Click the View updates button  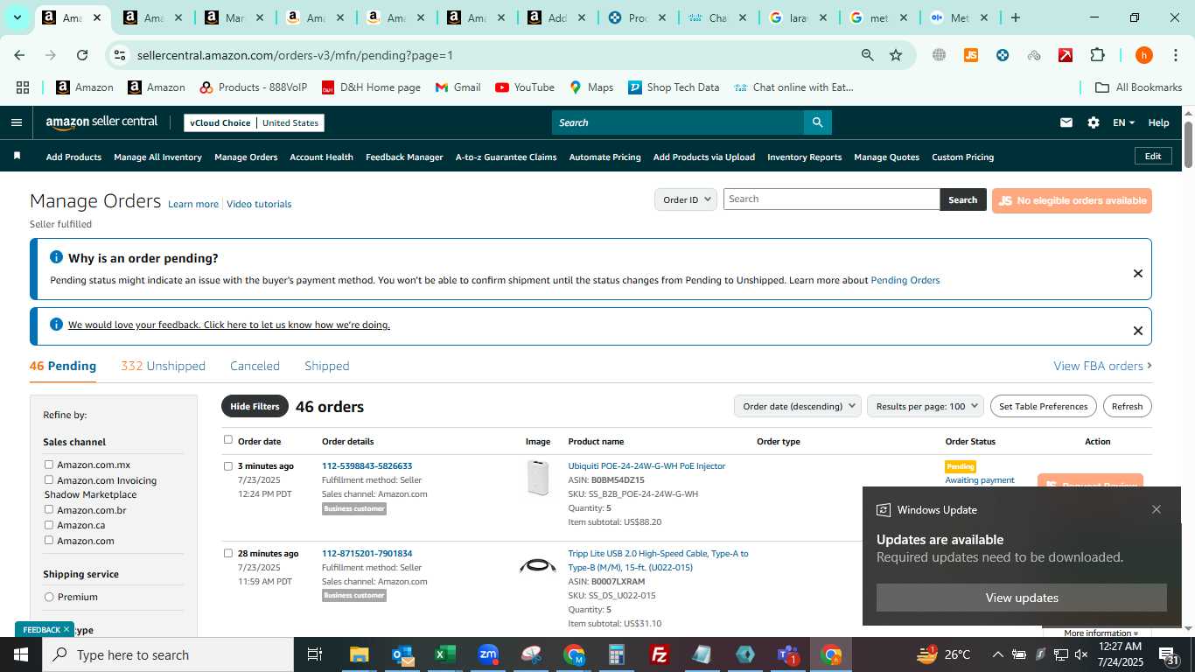1022,598
